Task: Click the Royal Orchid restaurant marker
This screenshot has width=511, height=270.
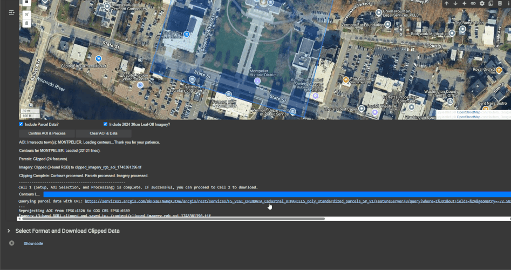Action: (499, 70)
